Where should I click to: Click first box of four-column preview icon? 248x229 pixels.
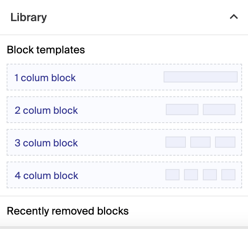point(172,175)
